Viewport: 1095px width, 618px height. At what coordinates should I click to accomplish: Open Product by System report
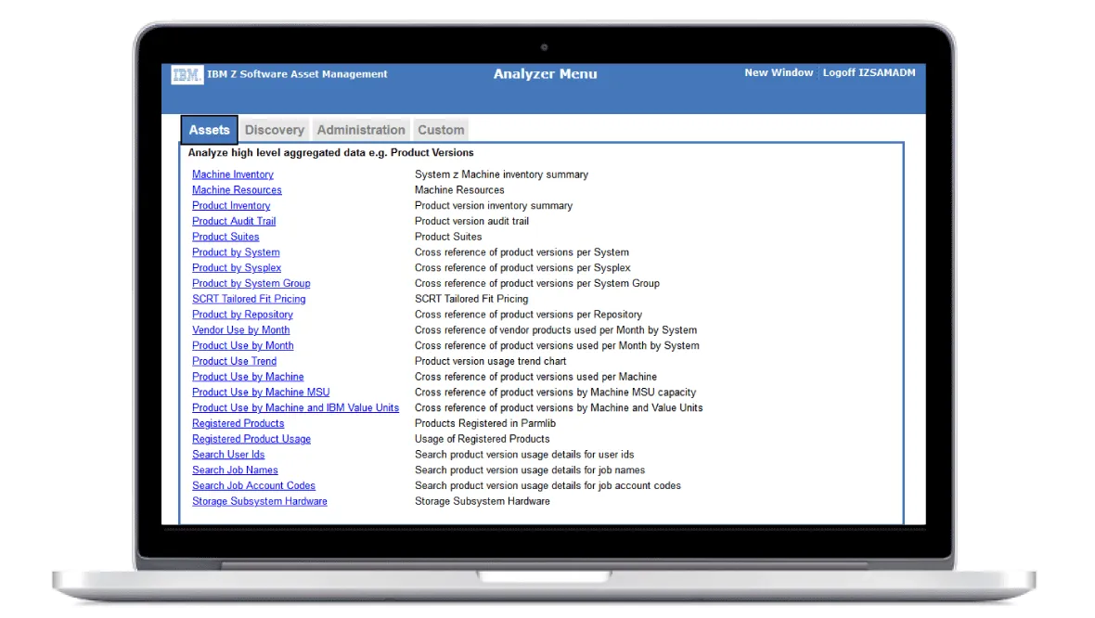coord(236,252)
